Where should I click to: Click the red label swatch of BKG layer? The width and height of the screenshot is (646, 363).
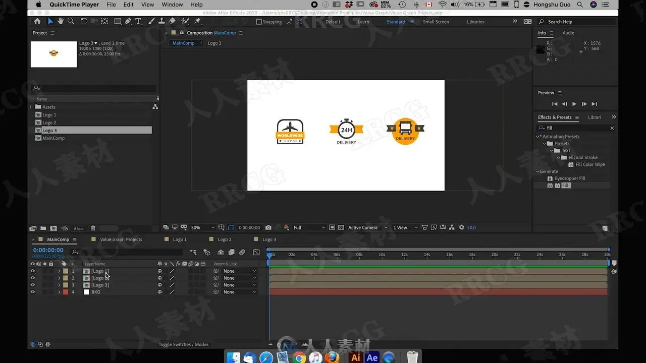pos(66,292)
